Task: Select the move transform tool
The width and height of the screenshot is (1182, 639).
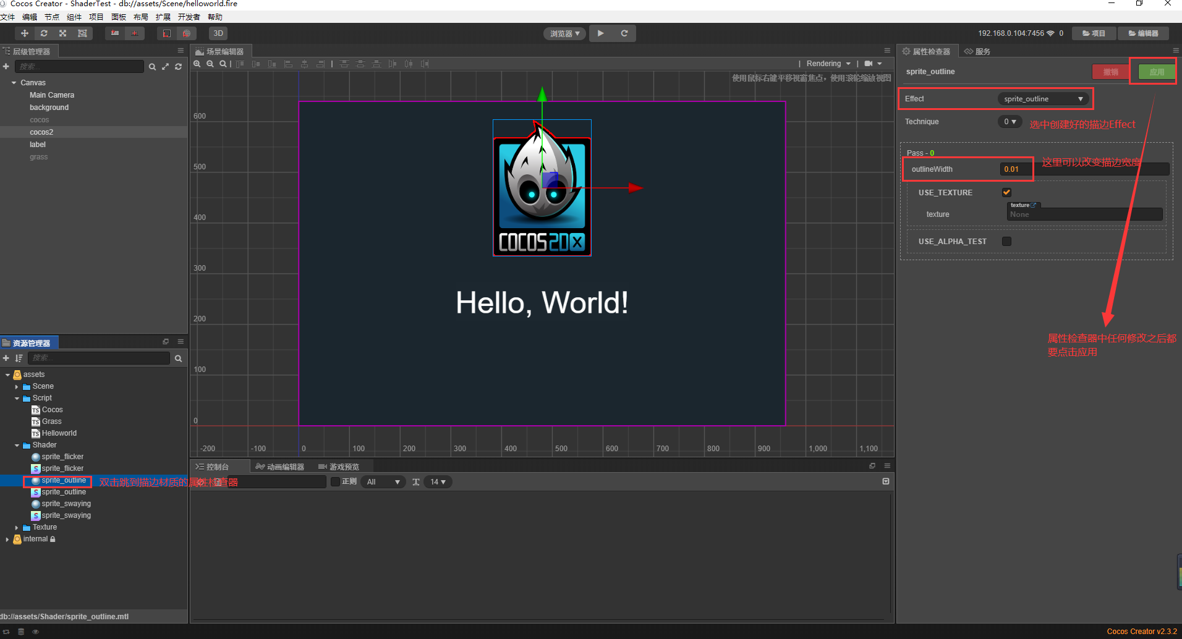Action: (25, 33)
